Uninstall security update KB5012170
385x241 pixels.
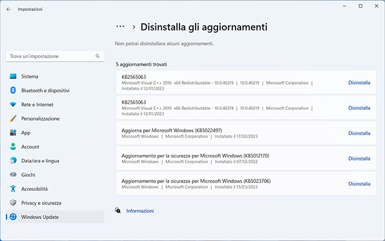point(359,159)
